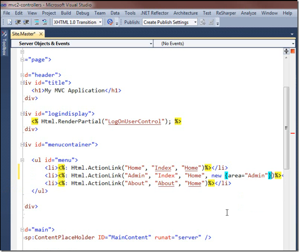
Task: Click the decrease indent toolbar icon
Action: pyautogui.click(x=18, y=22)
